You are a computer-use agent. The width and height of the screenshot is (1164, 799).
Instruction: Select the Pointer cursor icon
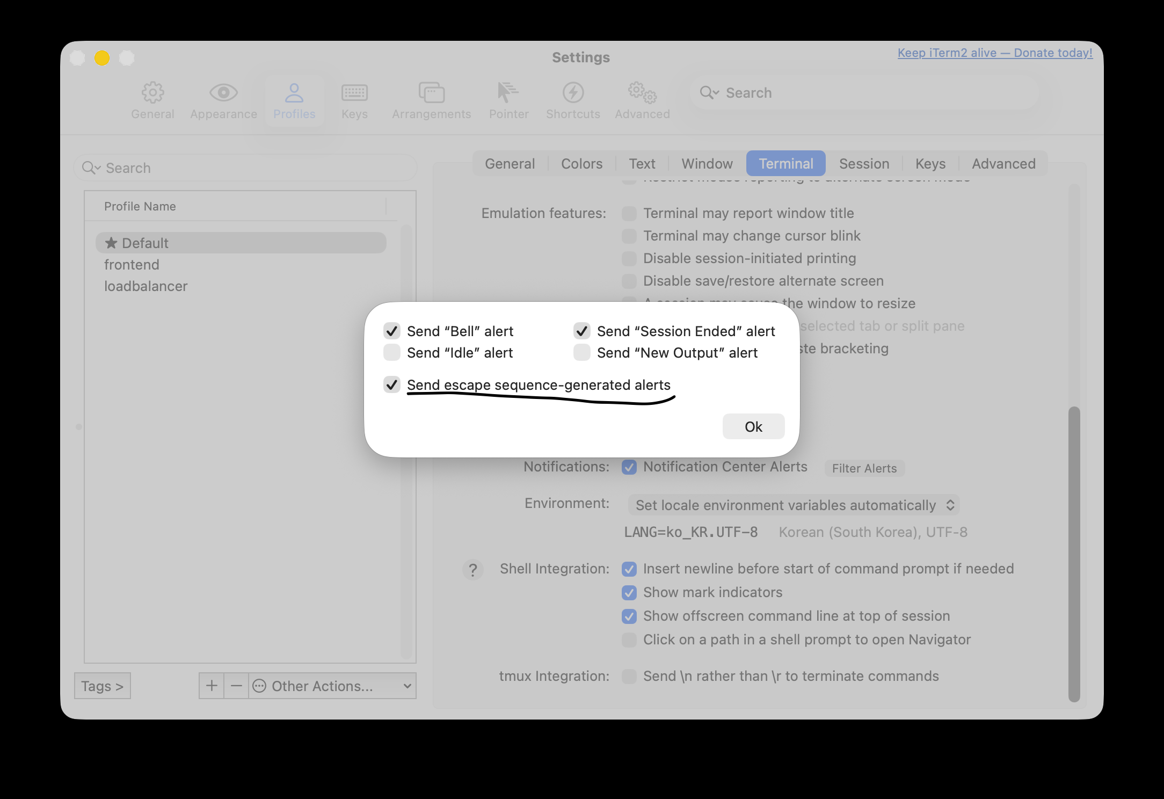(508, 93)
